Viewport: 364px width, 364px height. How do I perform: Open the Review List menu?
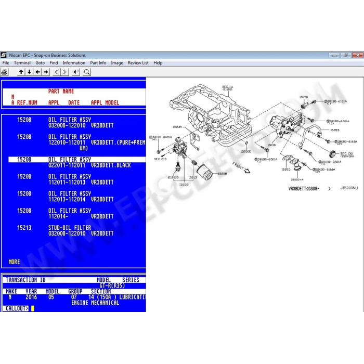(138, 63)
